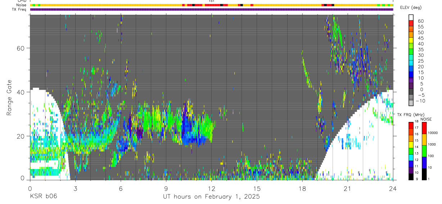Viewport: 442px width, 204px height.
Task: Select the green 100 NOISE legend swatch
Action: (x=424, y=151)
